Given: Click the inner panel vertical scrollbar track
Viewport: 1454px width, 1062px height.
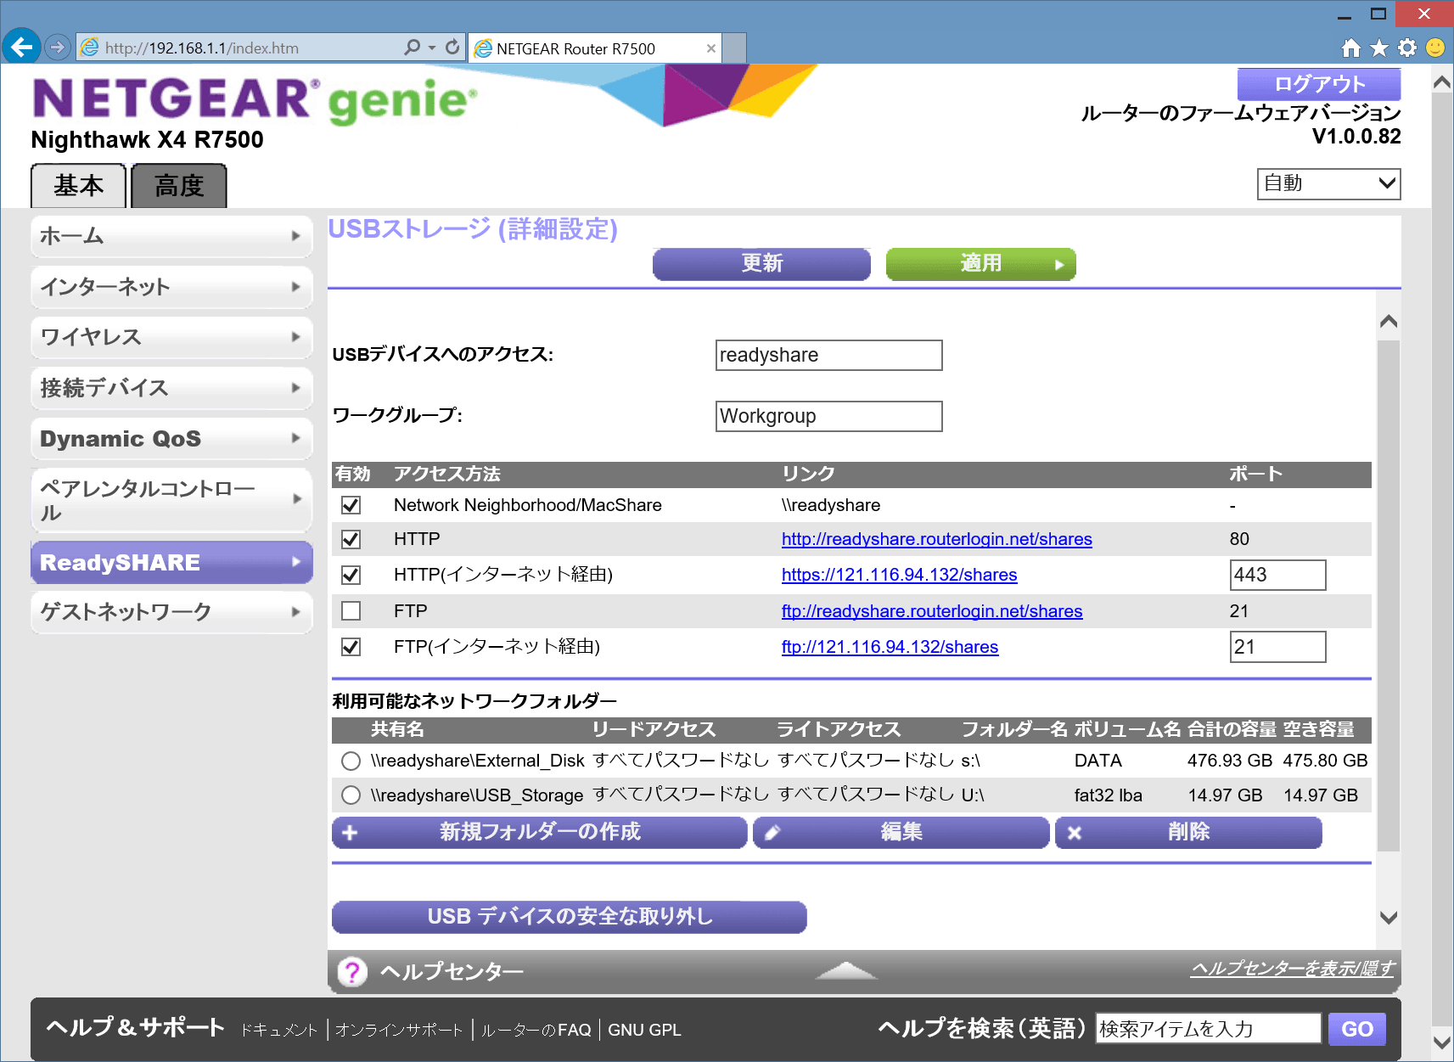Looking at the screenshot, I should point(1388,594).
